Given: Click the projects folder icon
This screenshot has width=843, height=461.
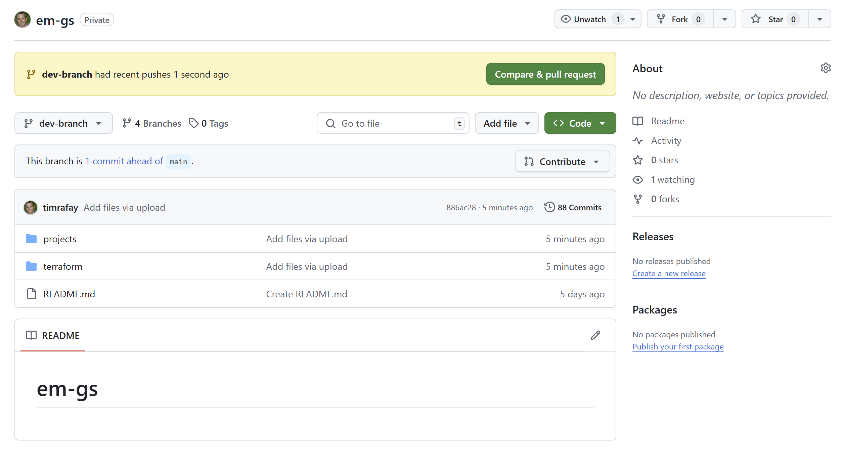Looking at the screenshot, I should pyautogui.click(x=31, y=239).
